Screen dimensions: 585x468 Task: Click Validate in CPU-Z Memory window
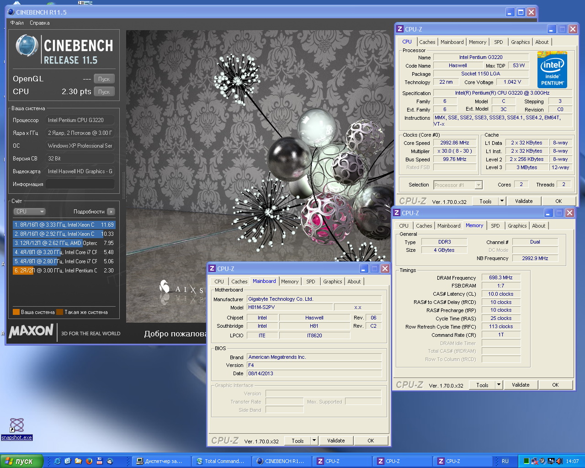point(521,385)
